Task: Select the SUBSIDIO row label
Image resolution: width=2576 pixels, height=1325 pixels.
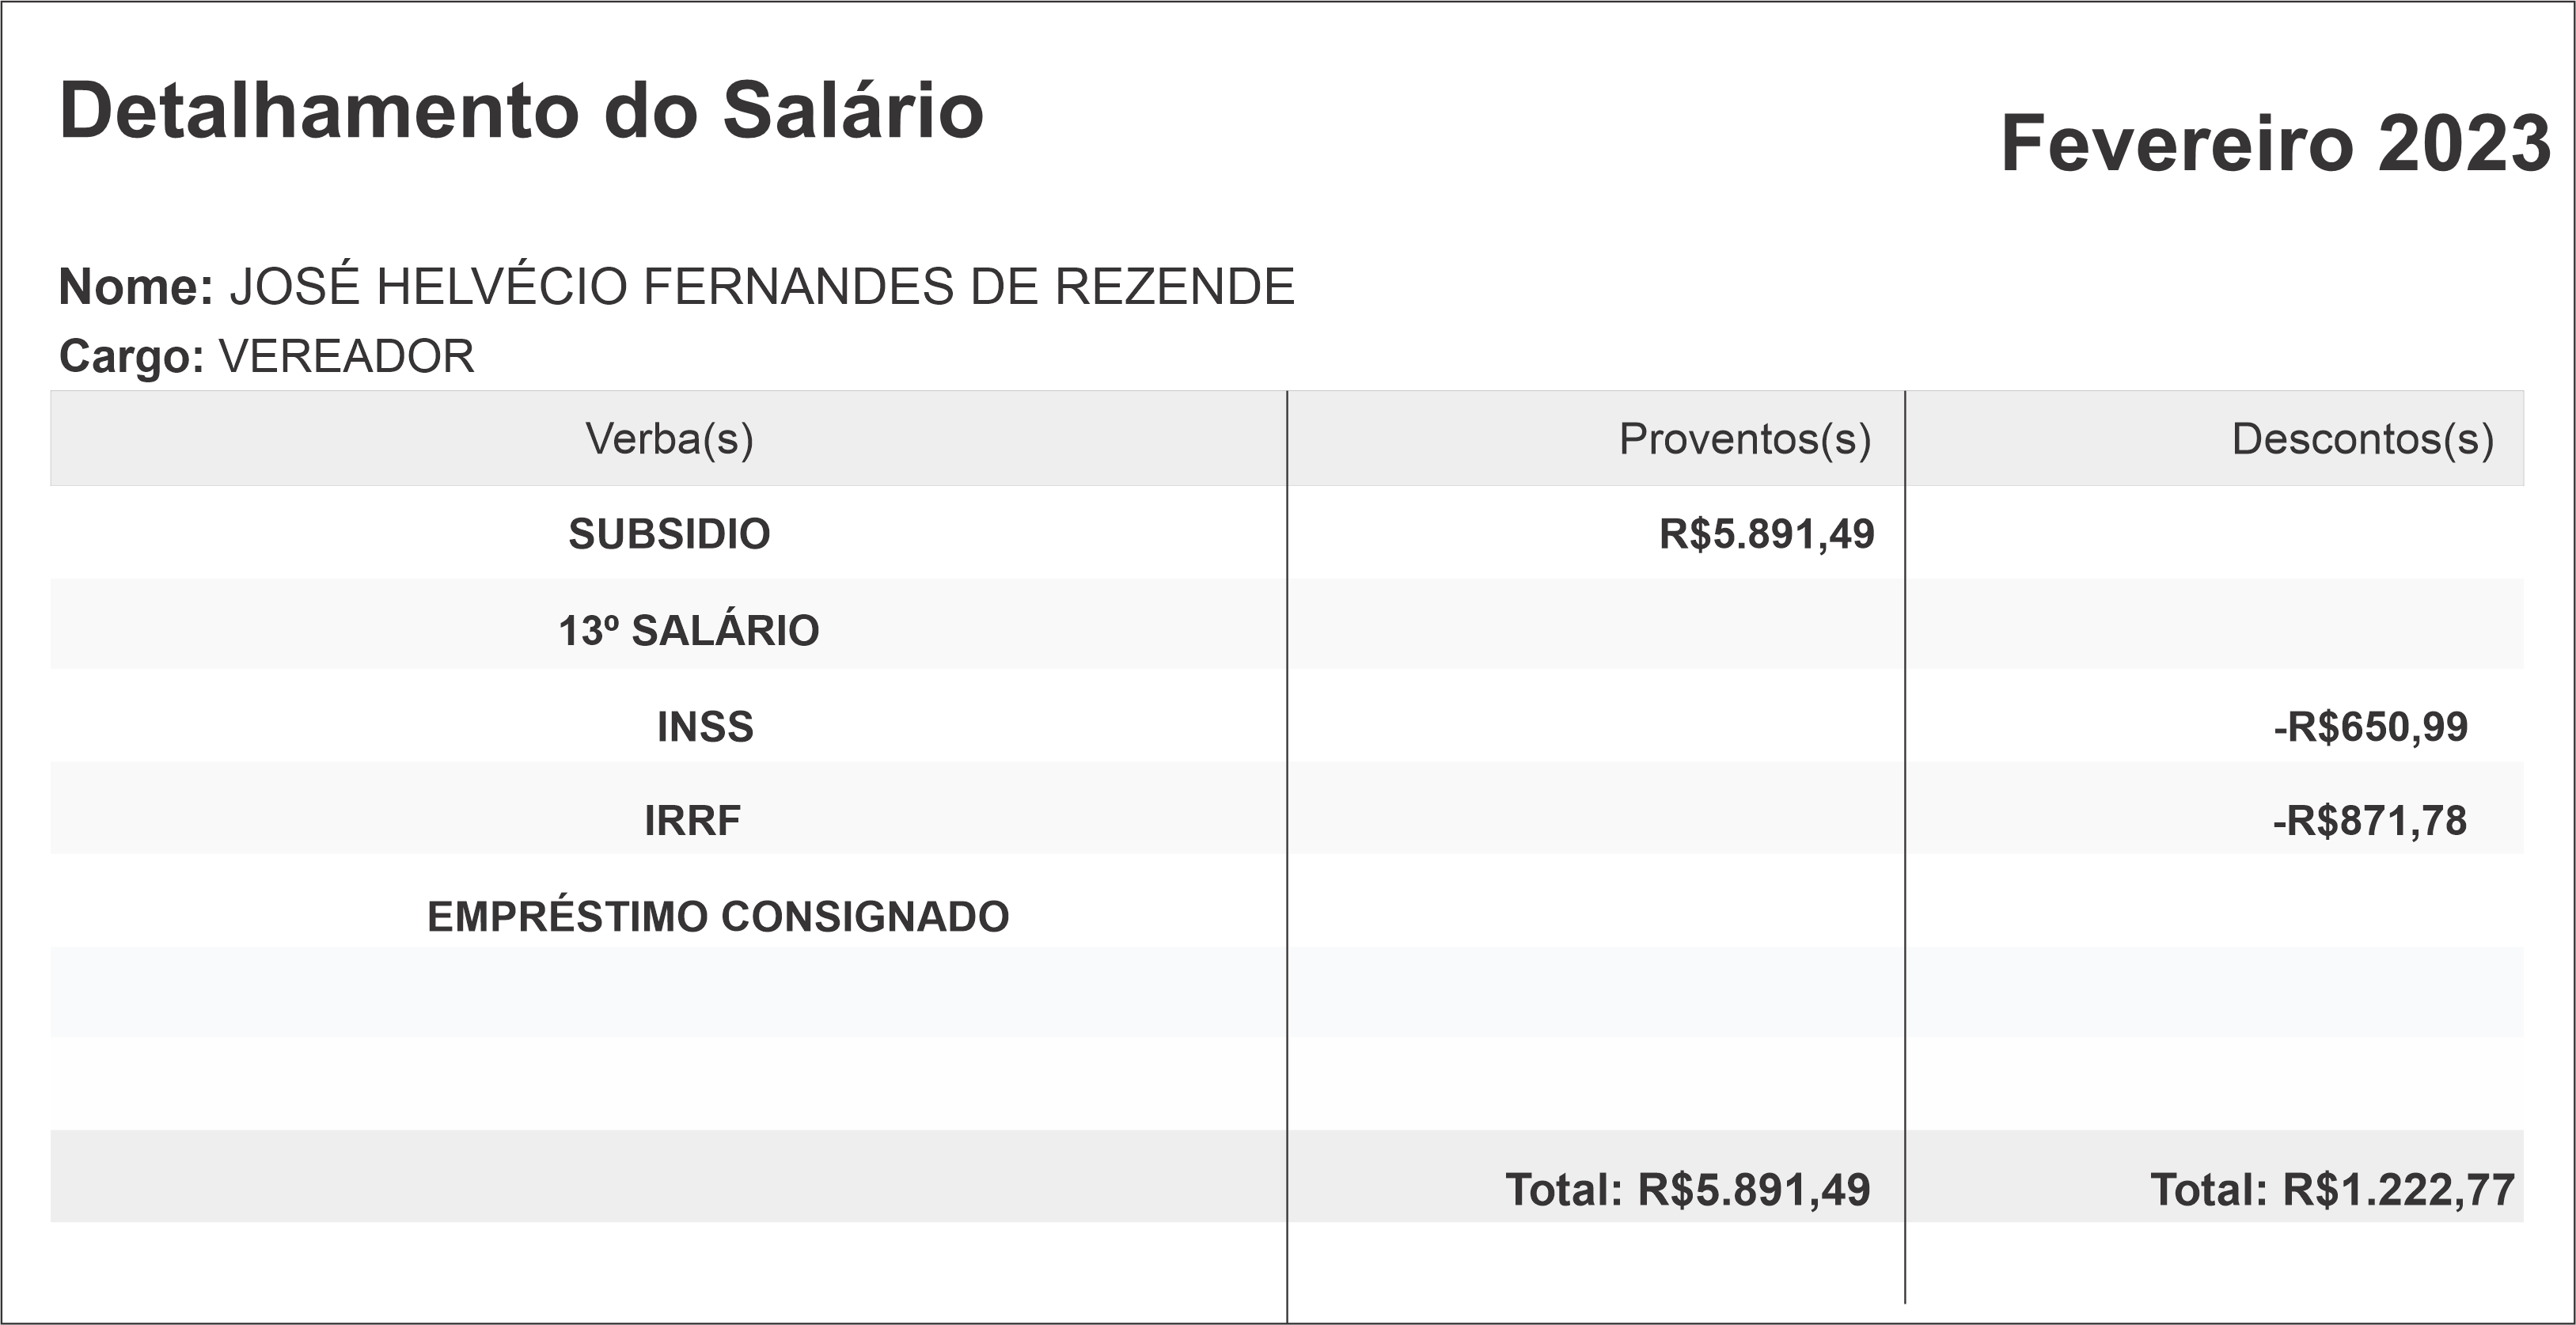Action: click(669, 534)
